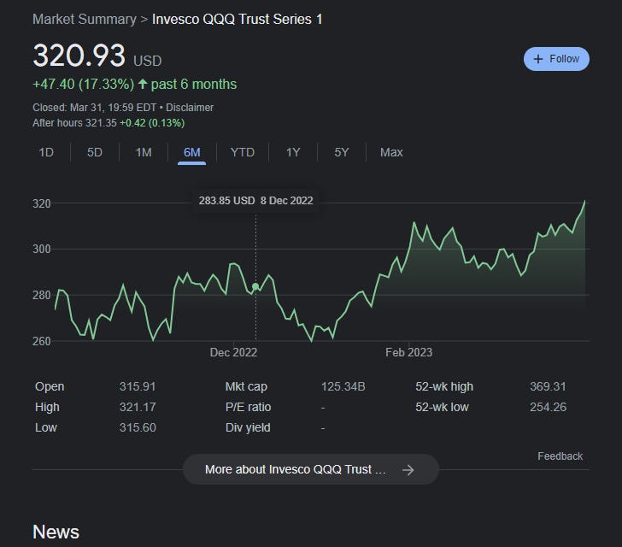Click the +47.40 (17.33%) change text

click(x=84, y=84)
